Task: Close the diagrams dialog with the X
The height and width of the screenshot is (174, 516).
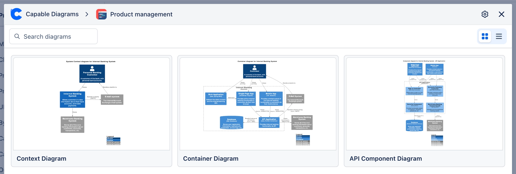Action: [501, 14]
